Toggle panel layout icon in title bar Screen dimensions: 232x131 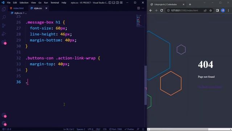point(113,3)
